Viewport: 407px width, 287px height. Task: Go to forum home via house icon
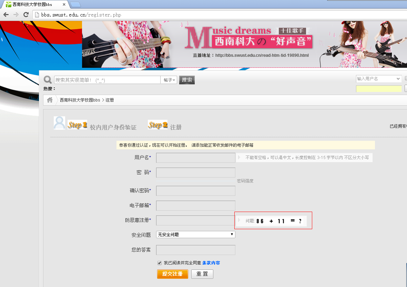point(50,100)
